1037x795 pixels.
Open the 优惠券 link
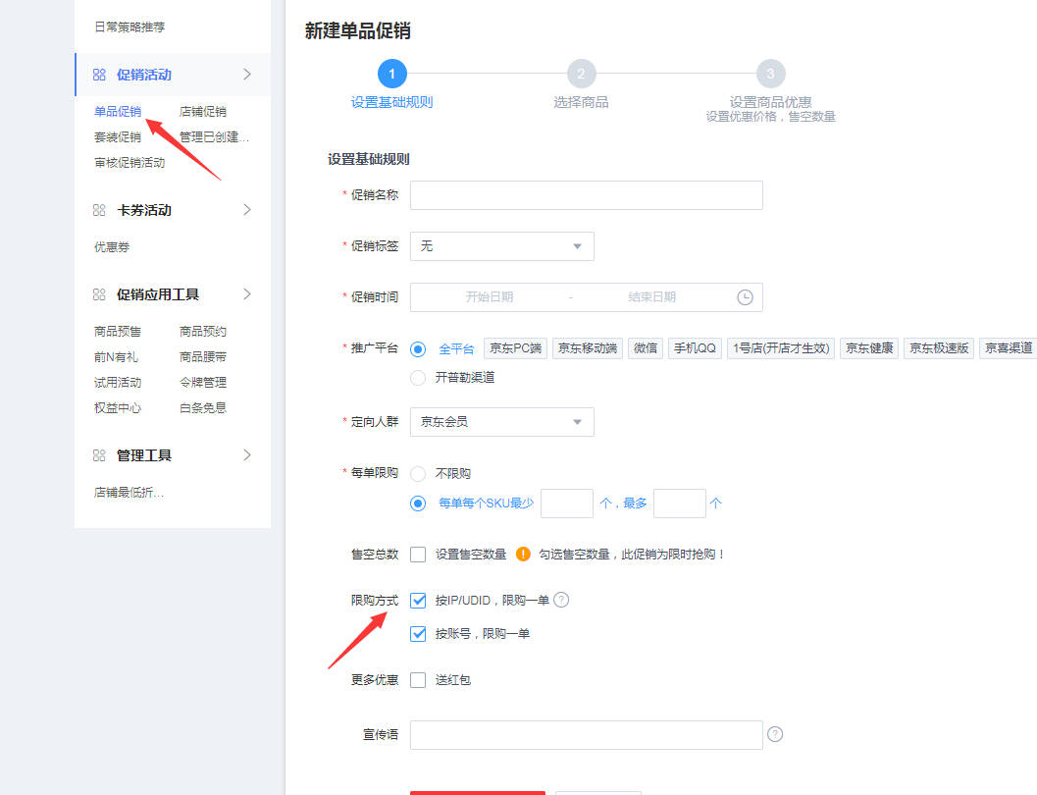pos(112,247)
